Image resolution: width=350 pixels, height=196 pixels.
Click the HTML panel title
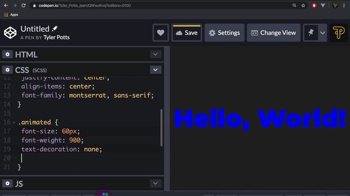click(26, 54)
